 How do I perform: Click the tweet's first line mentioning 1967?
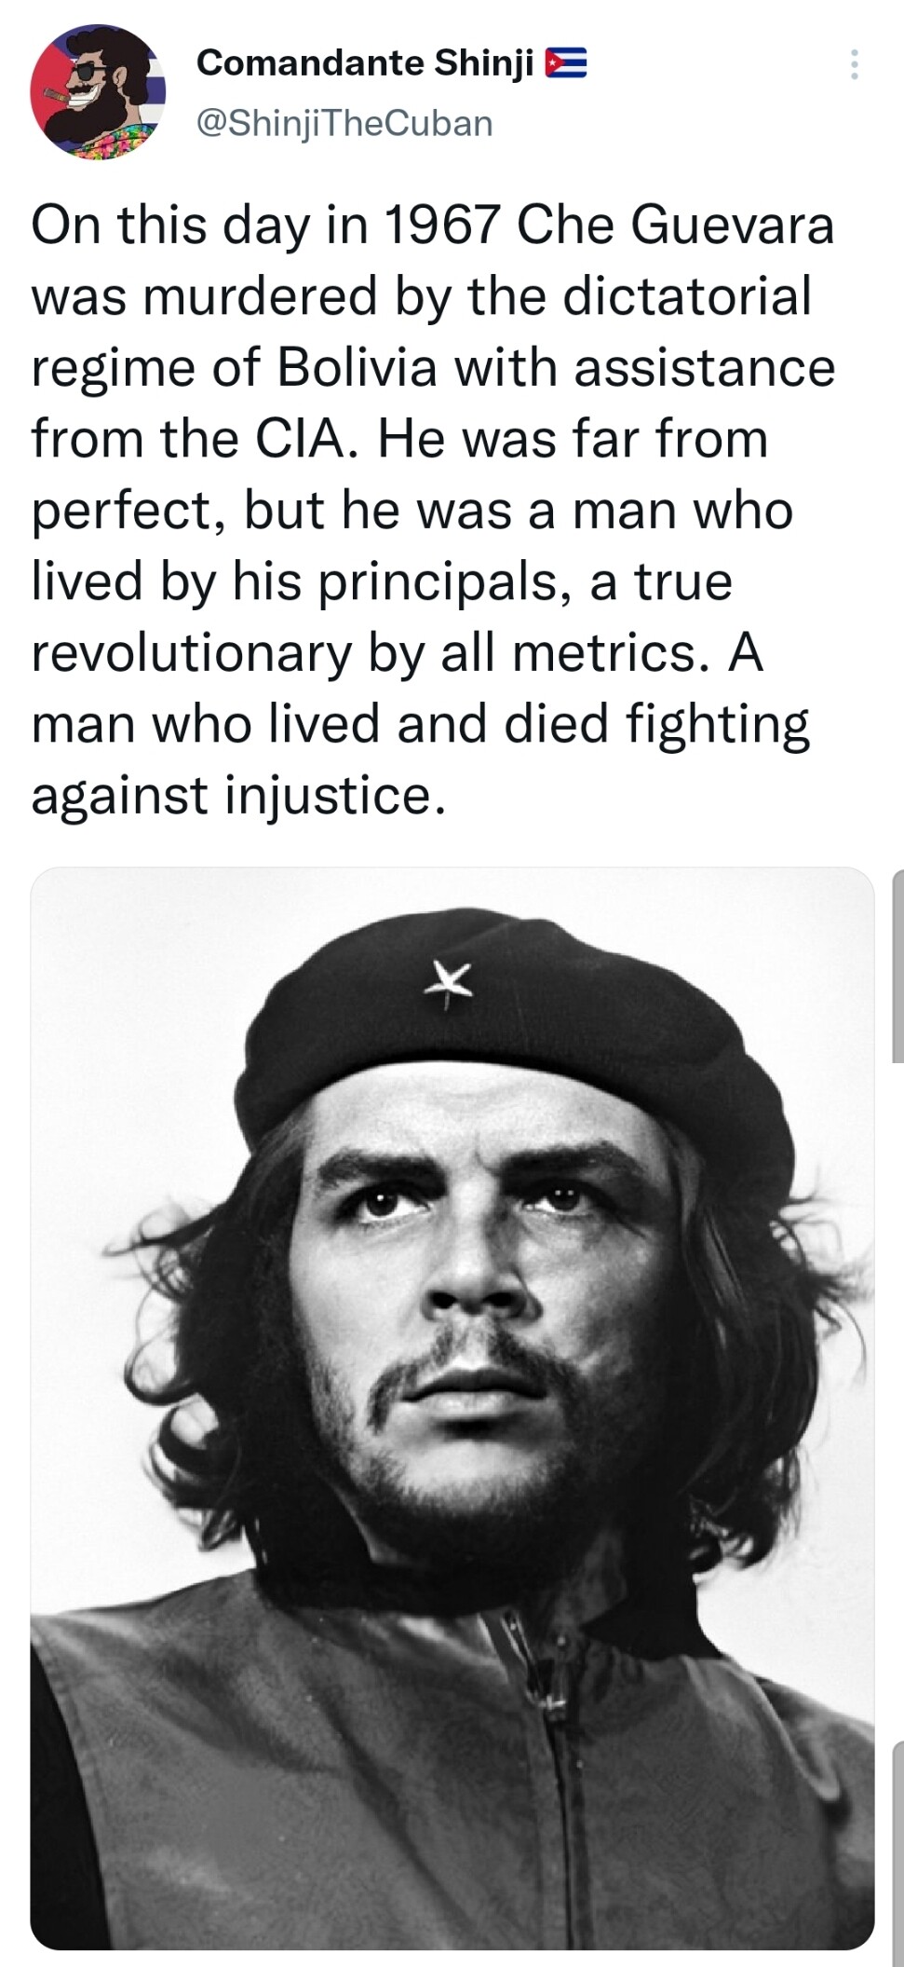(x=433, y=225)
